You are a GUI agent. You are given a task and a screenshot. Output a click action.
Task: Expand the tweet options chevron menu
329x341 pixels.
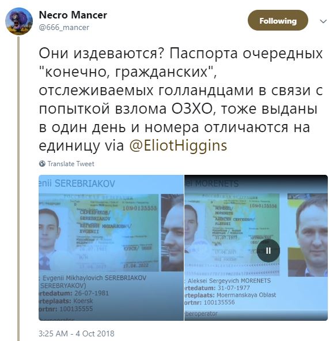tap(323, 21)
